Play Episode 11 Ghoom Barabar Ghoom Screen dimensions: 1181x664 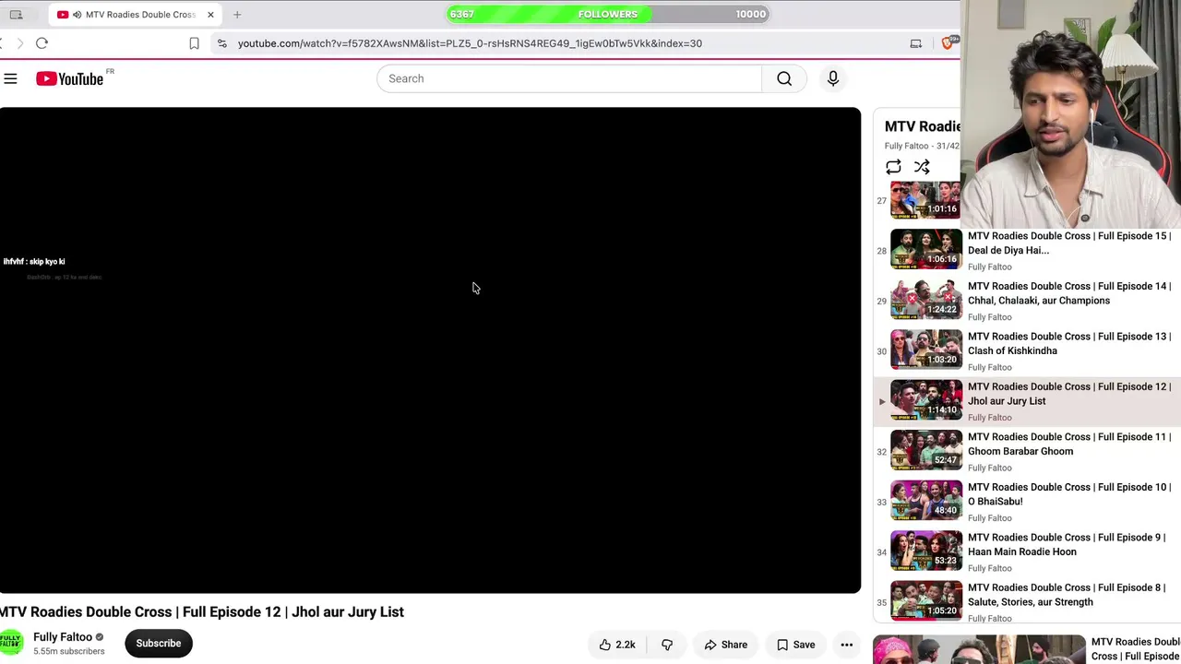[1069, 444]
